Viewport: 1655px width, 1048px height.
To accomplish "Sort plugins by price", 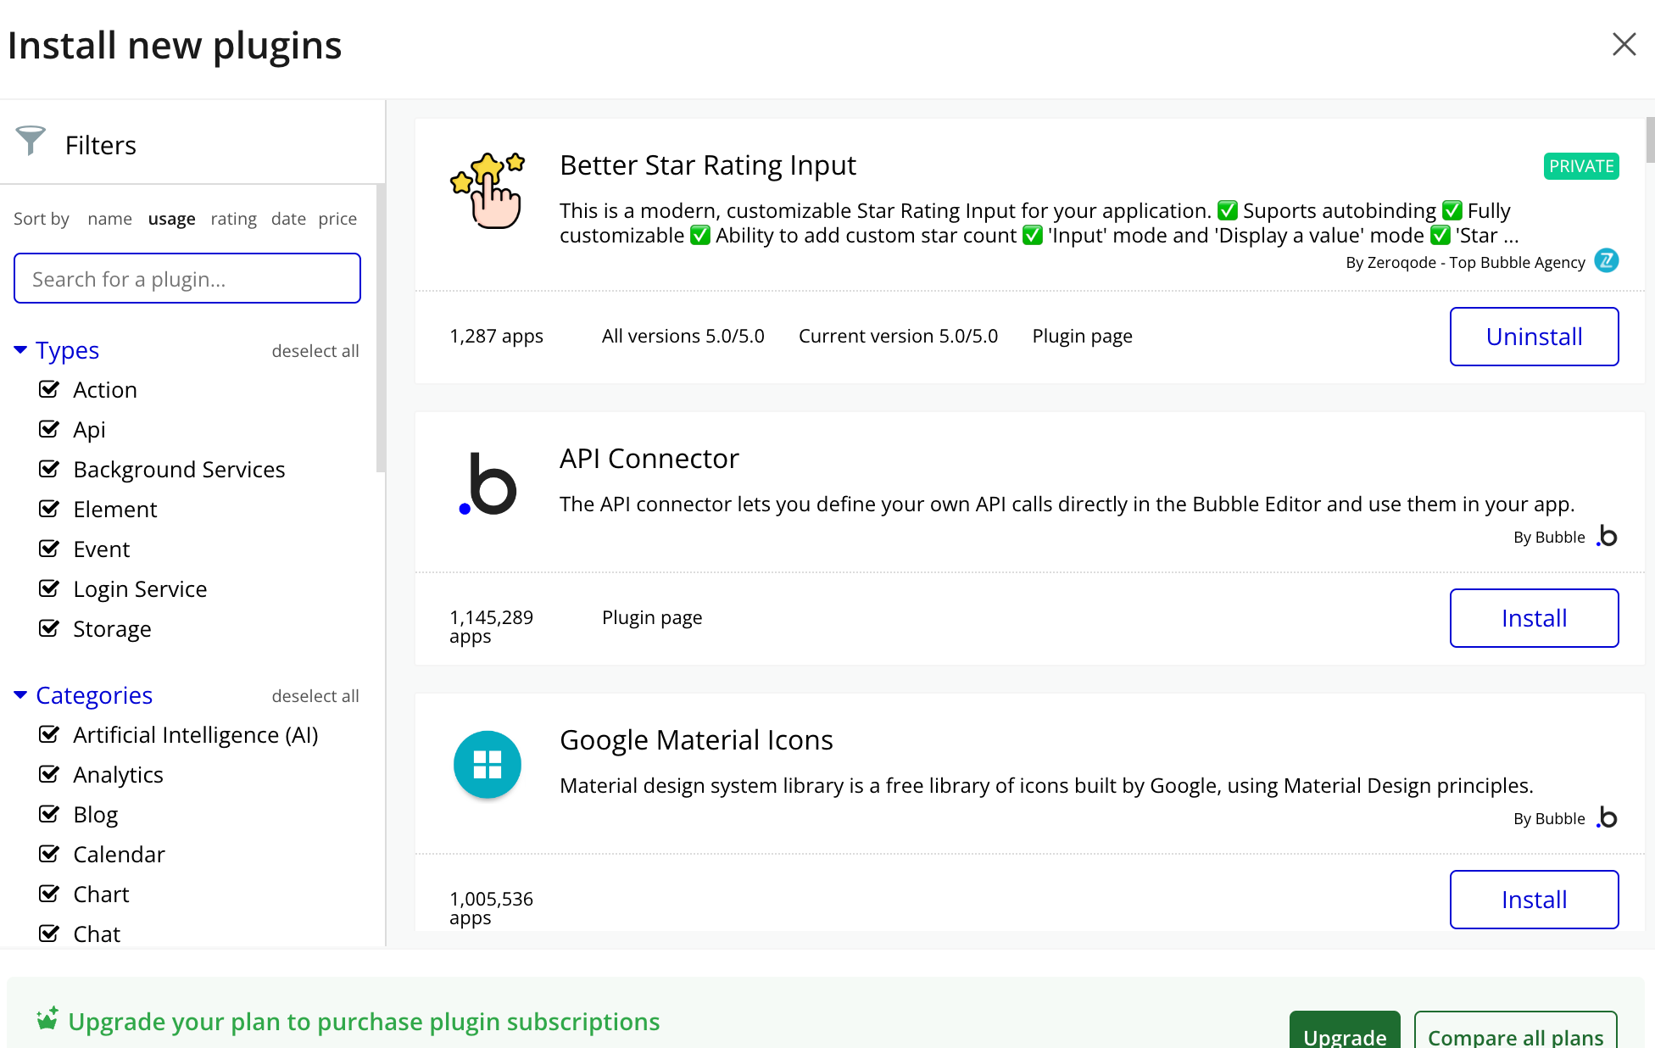I will (x=337, y=219).
